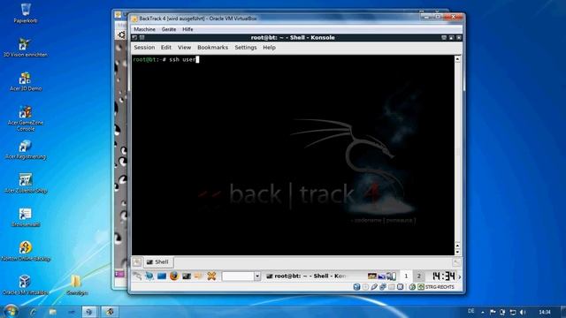Click the device monitor tray icon in BackTrack panel
The height and width of the screenshot is (318, 566).
(391, 276)
